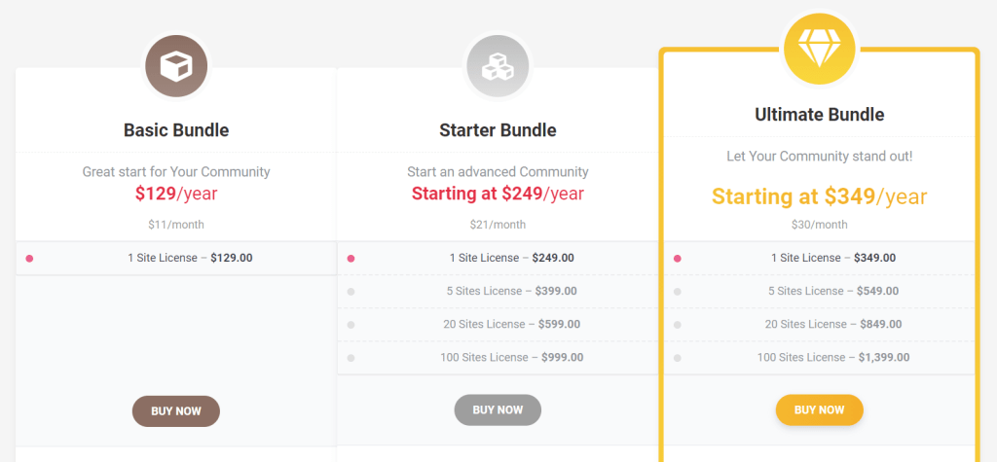Click the gray stacked cubes Starter Bundle icon

coord(498,67)
